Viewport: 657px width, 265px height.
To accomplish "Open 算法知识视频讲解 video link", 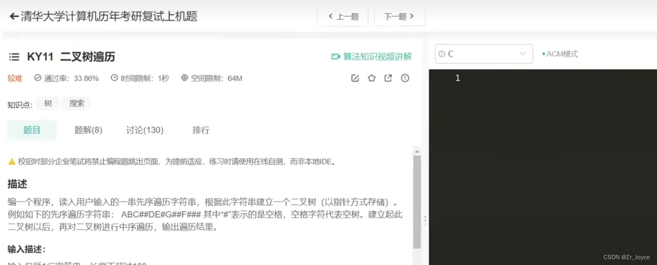I will pos(377,56).
